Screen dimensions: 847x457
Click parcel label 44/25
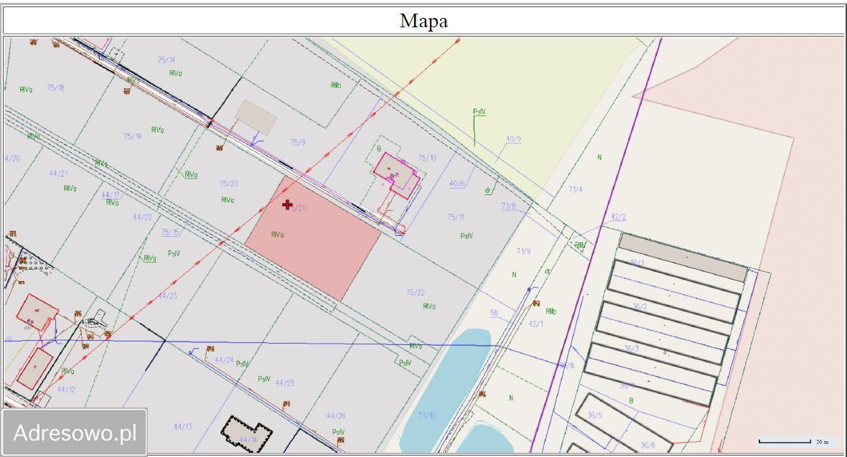(x=285, y=383)
